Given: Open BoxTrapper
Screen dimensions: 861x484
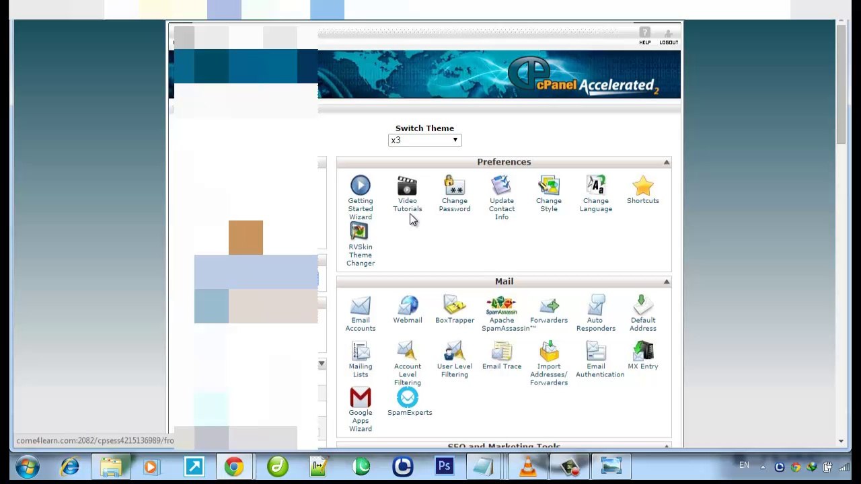Looking at the screenshot, I should pos(454,309).
